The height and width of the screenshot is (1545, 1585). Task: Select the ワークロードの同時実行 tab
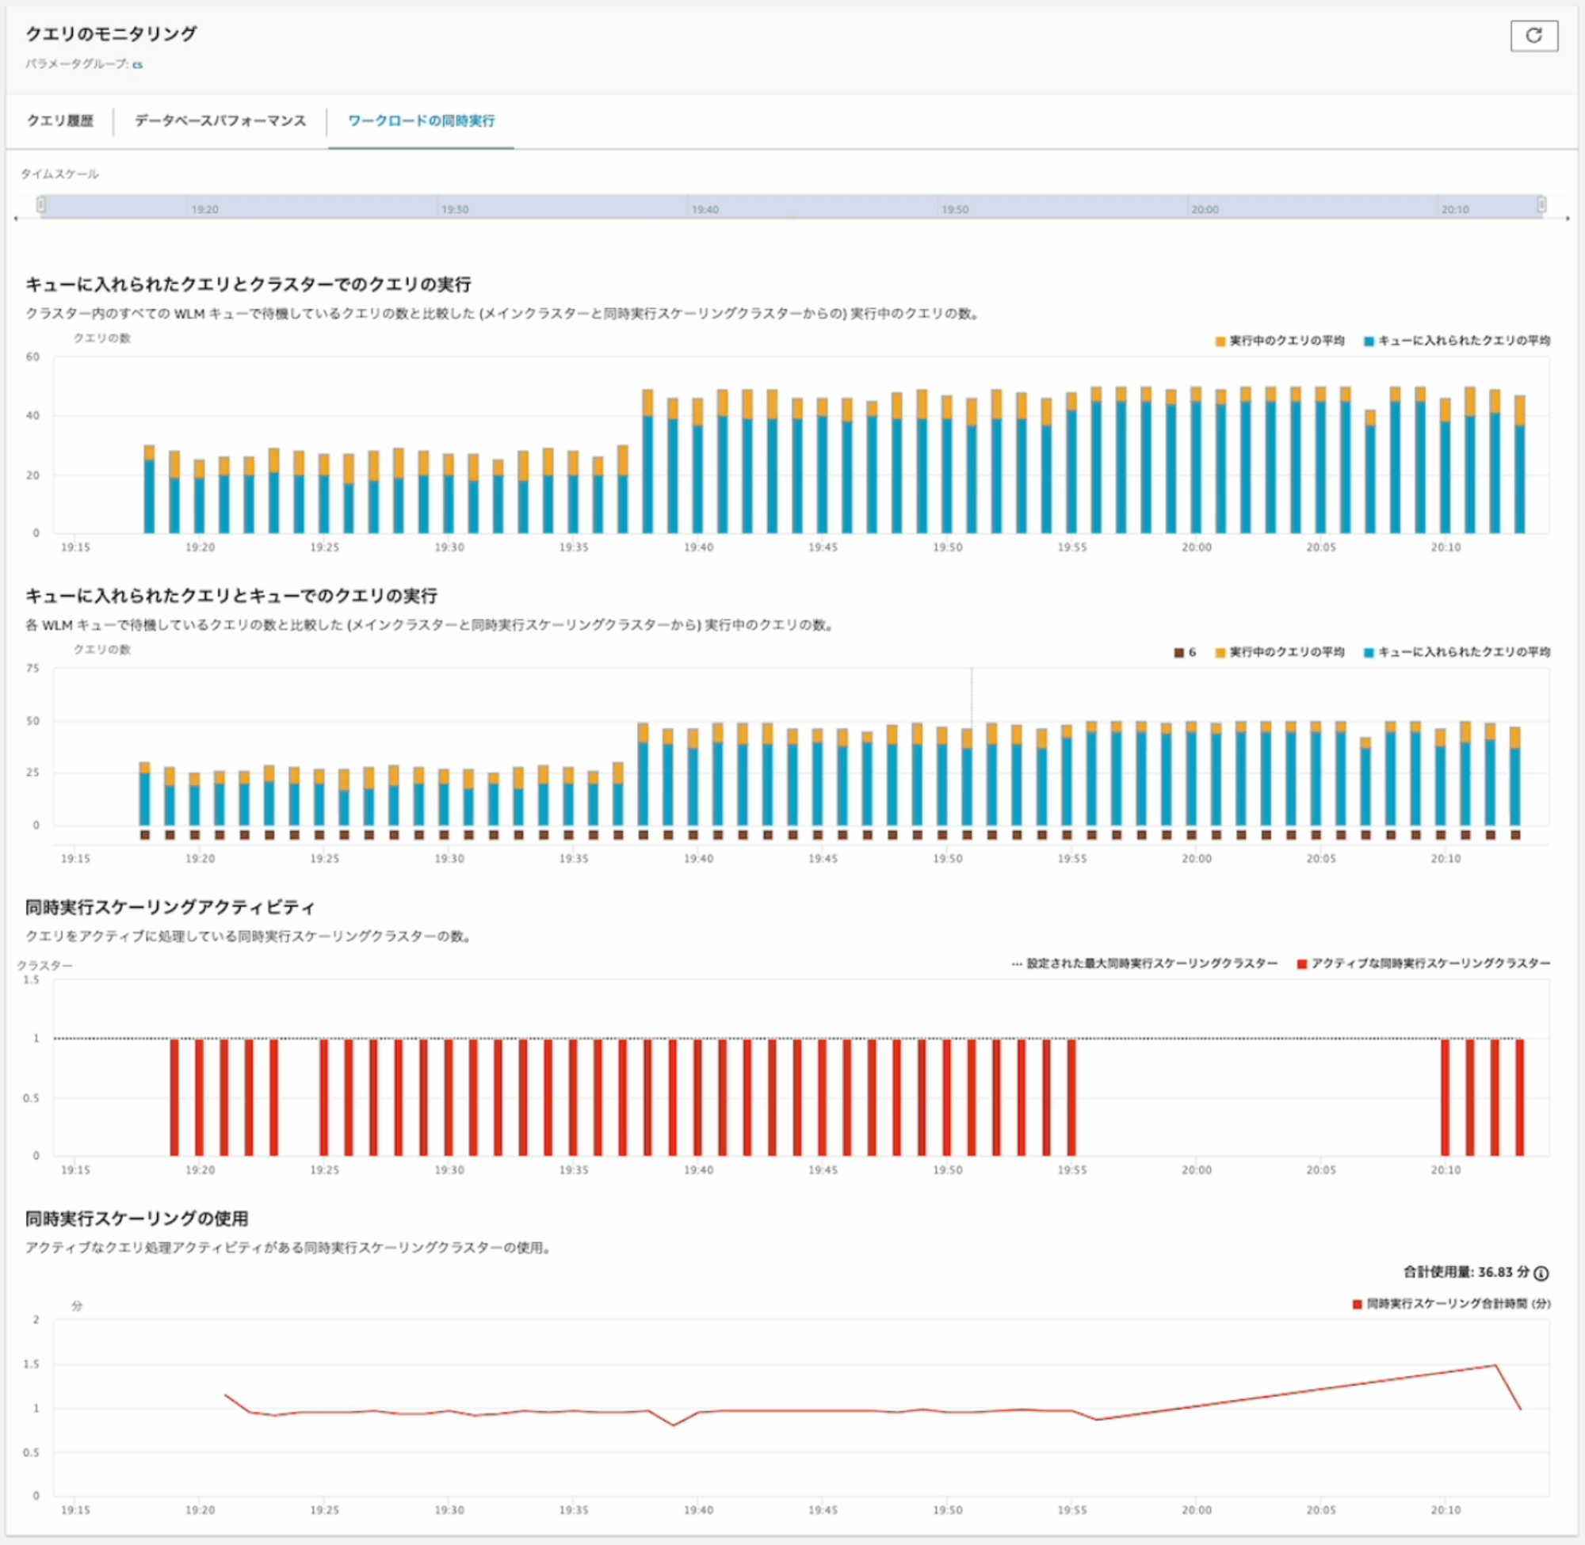[421, 121]
